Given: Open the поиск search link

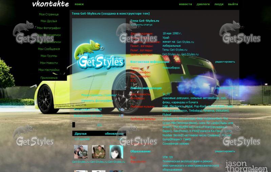Looking at the screenshot, I should click(79, 4).
